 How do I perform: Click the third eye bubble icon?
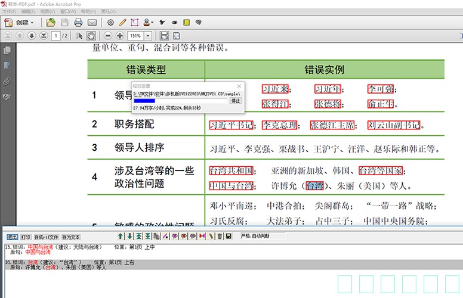[x=193, y=236]
